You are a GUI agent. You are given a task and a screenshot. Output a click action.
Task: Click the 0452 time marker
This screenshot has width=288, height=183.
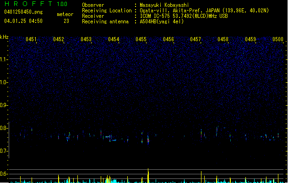[59, 39]
